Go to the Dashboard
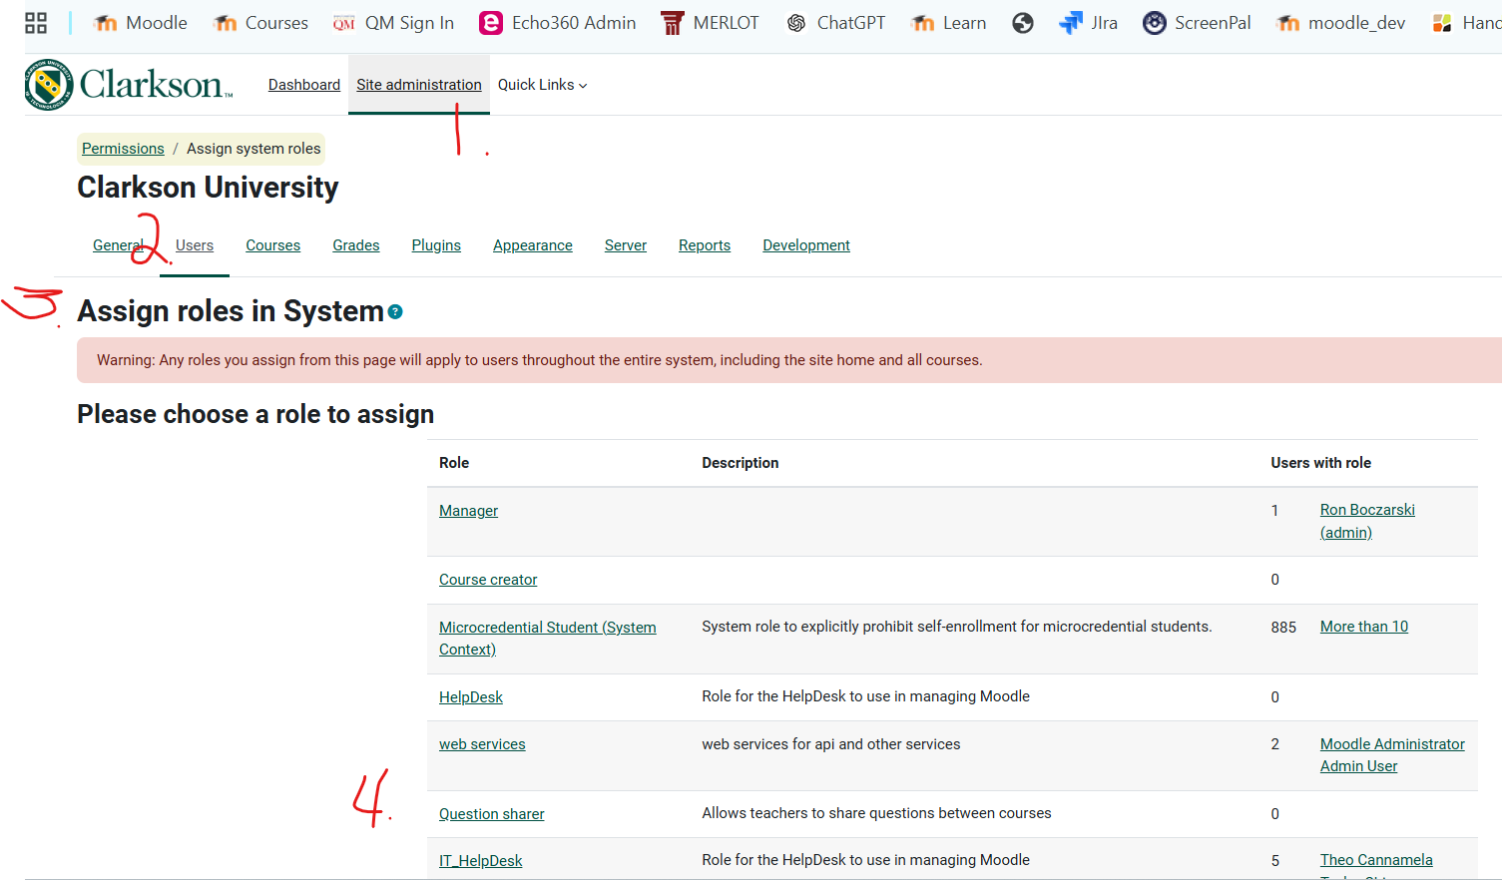The height and width of the screenshot is (880, 1502). click(x=304, y=85)
